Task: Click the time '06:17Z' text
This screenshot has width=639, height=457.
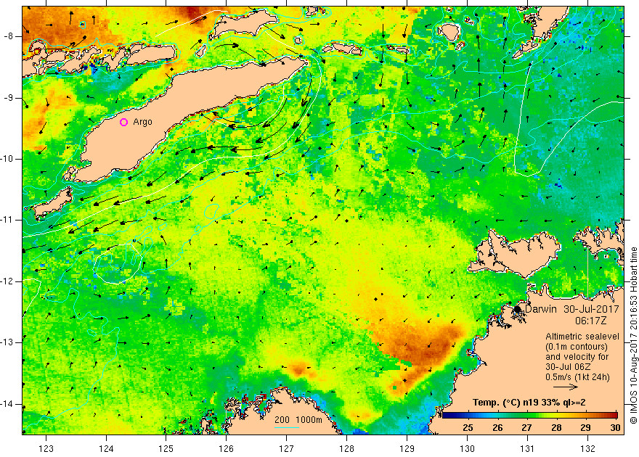Action: pyautogui.click(x=590, y=321)
